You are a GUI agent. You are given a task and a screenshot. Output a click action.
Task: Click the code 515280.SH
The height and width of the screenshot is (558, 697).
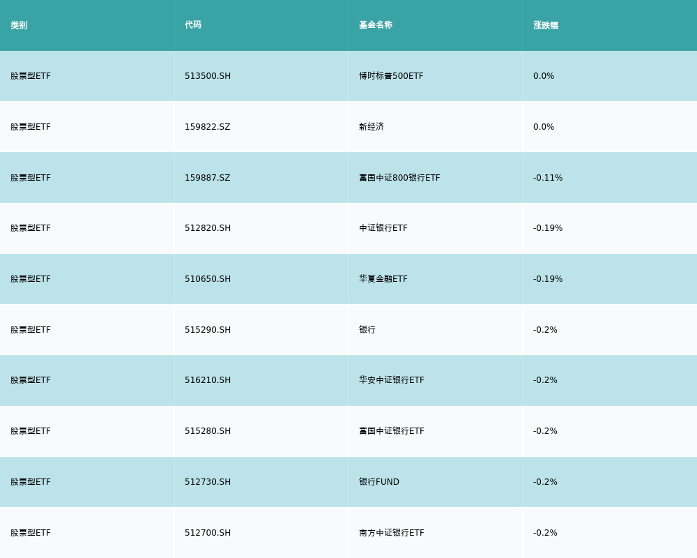(x=208, y=431)
